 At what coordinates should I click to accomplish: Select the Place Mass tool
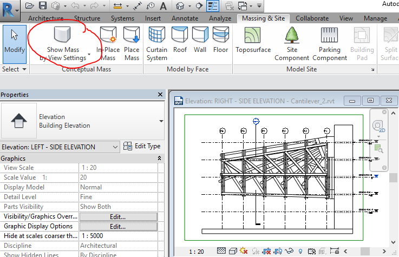click(132, 44)
